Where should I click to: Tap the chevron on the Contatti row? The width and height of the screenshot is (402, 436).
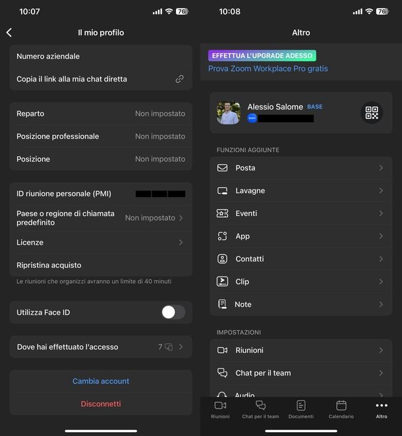click(x=381, y=259)
